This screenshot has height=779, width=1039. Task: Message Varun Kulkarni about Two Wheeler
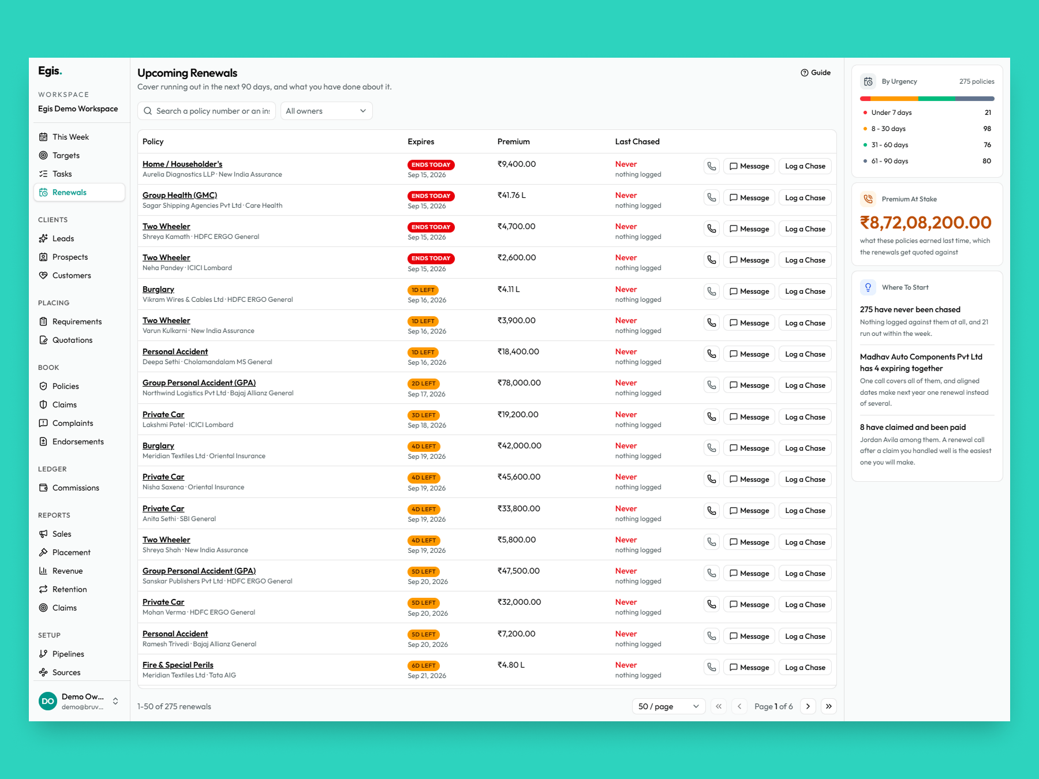(749, 323)
